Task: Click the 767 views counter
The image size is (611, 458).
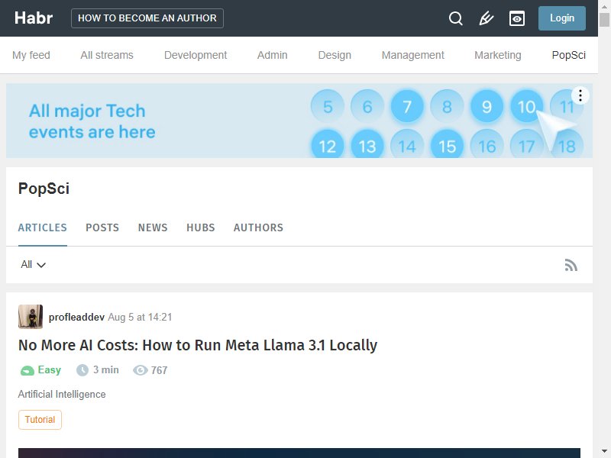Action: (150, 370)
